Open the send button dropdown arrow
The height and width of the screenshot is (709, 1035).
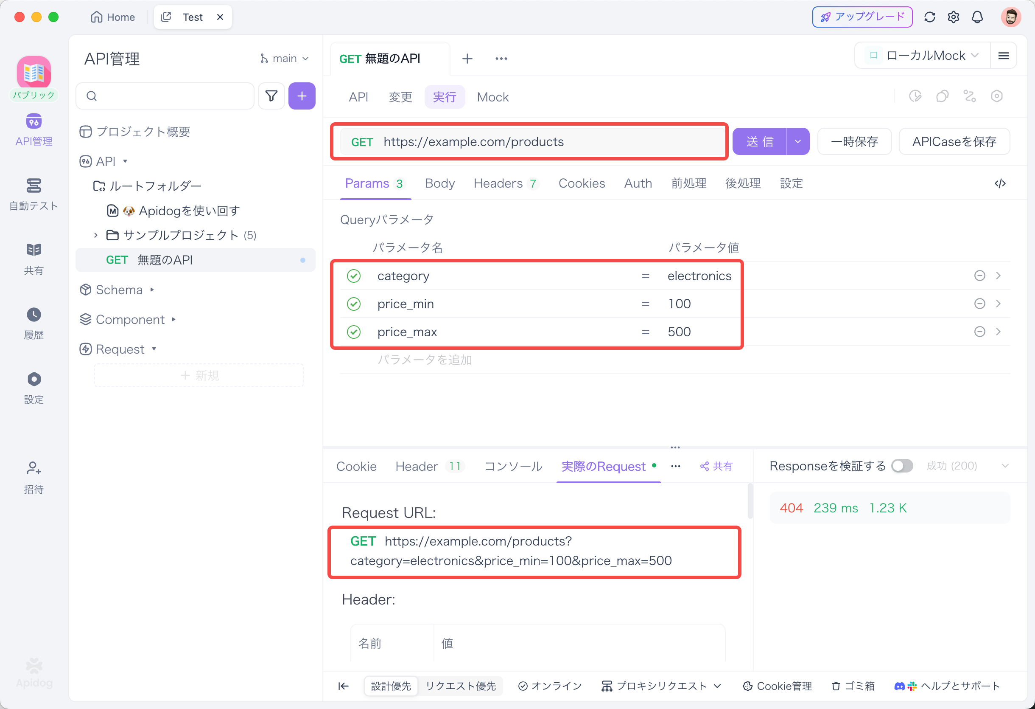coord(797,142)
